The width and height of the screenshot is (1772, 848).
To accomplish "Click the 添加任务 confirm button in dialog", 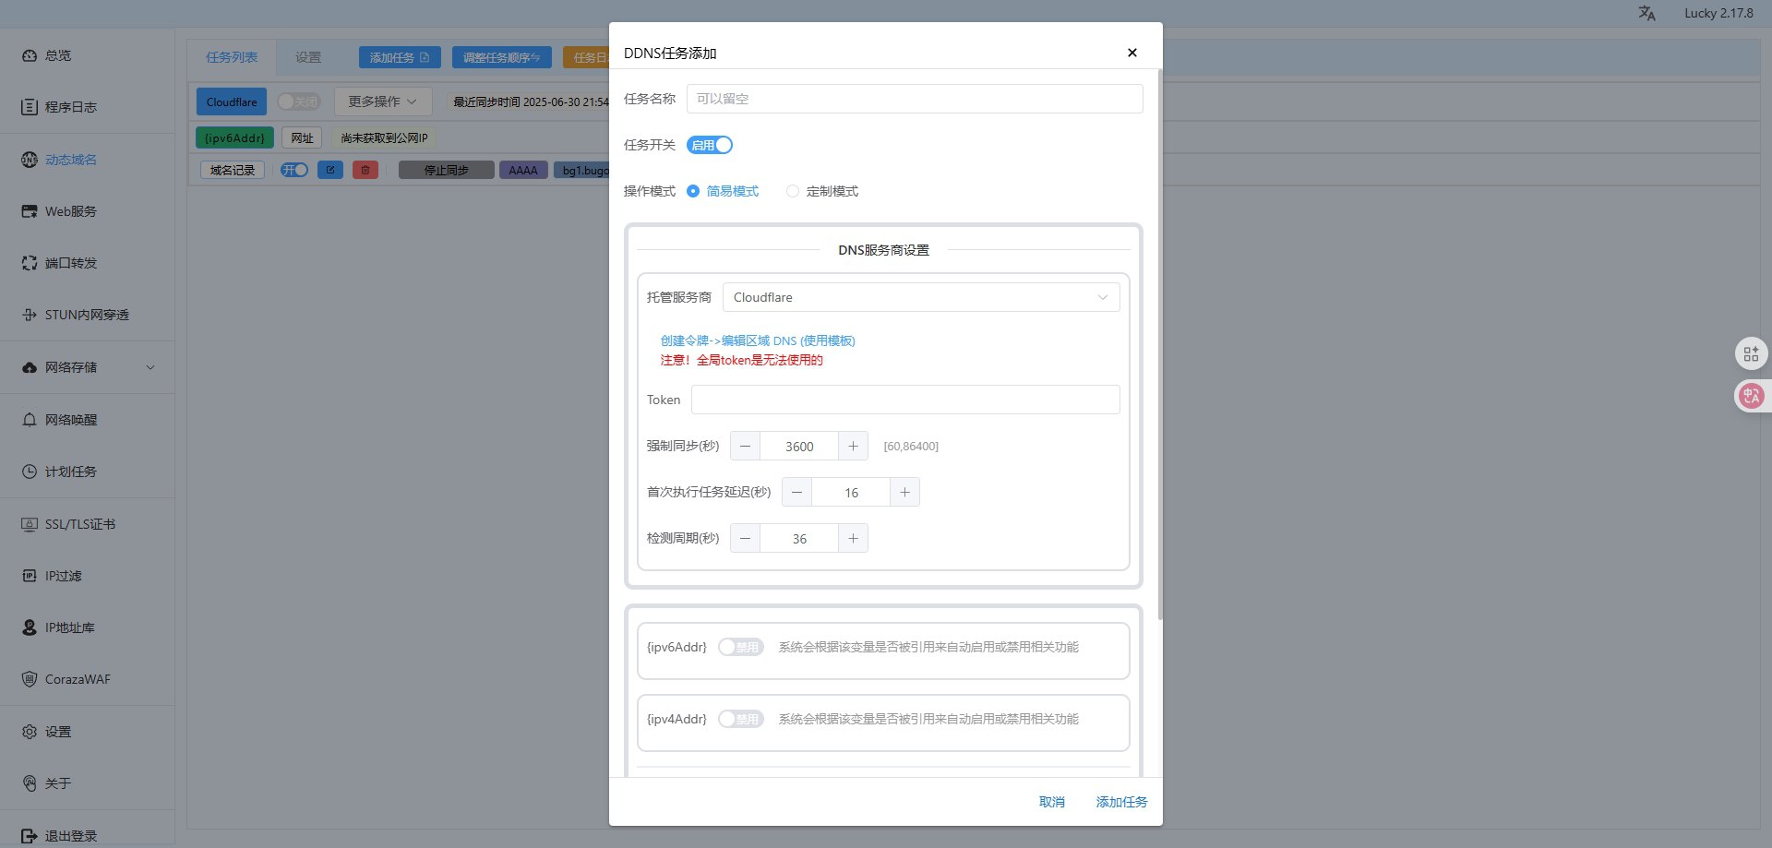I will [1121, 802].
